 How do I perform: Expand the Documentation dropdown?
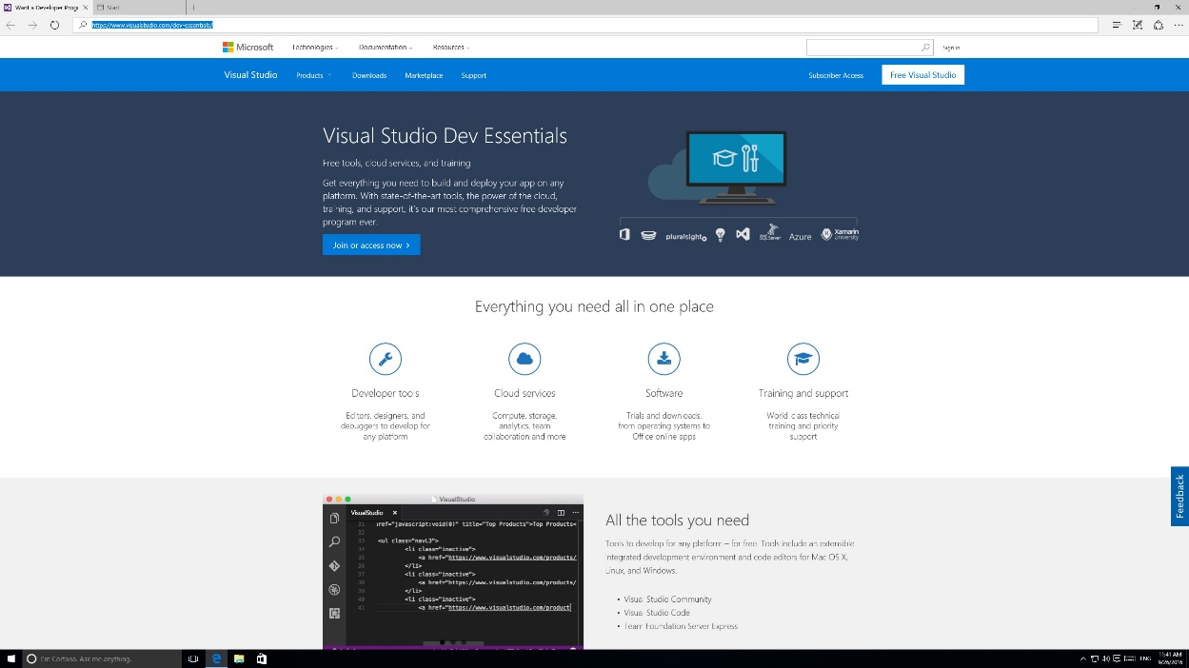coord(386,47)
